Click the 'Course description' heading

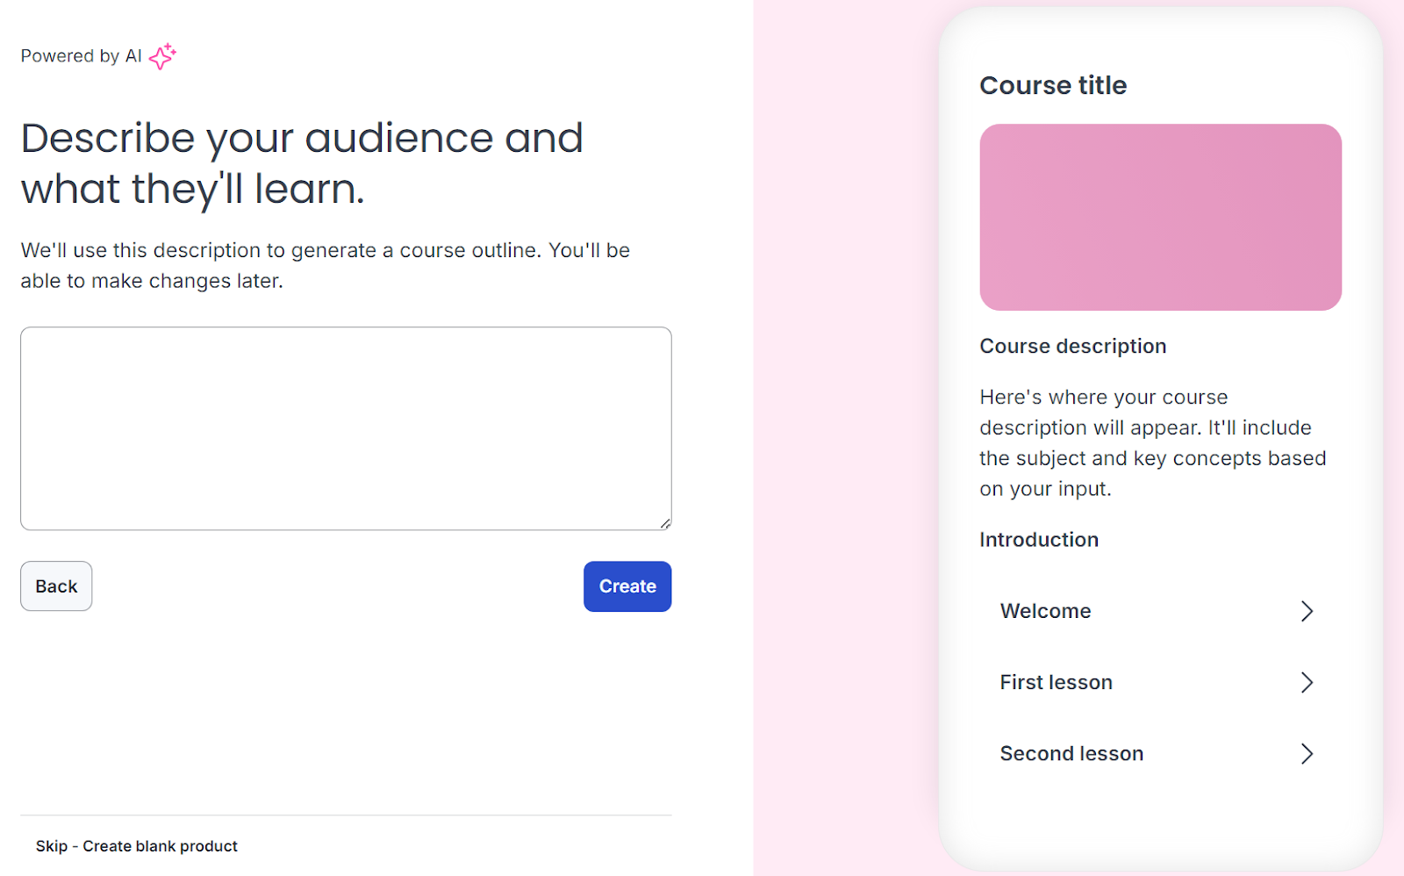pyautogui.click(x=1072, y=346)
